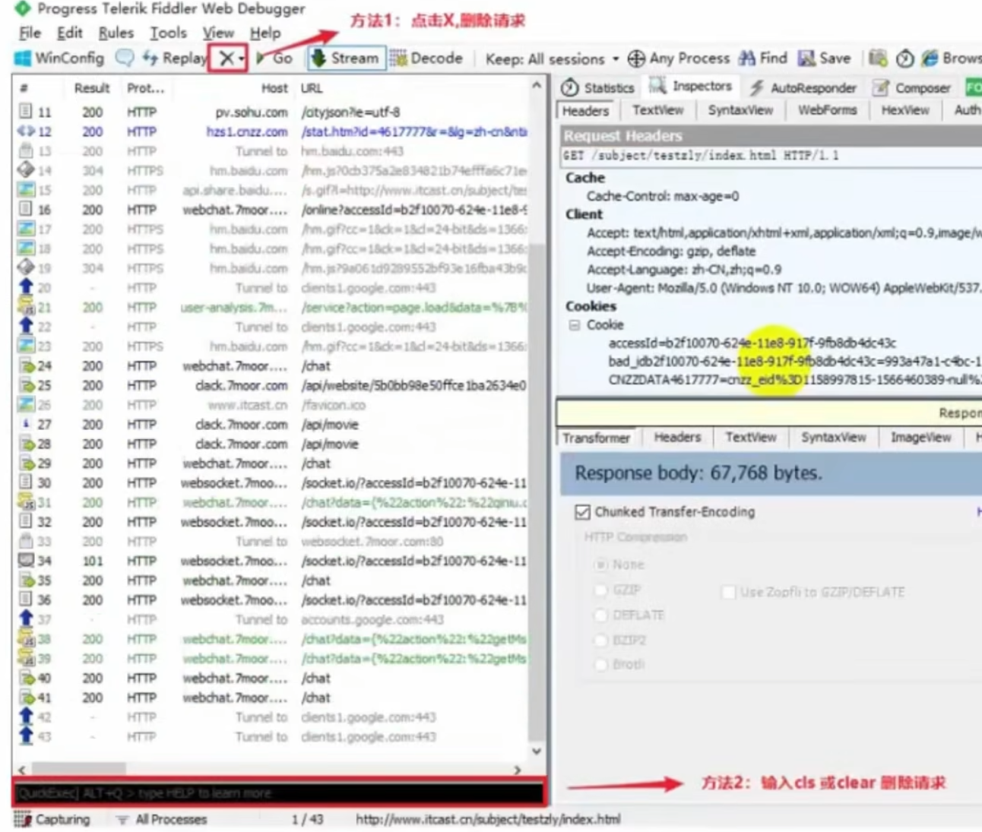Screen dimensions: 982x832
Task: Select the Brotli compression radio button
Action: [601, 664]
